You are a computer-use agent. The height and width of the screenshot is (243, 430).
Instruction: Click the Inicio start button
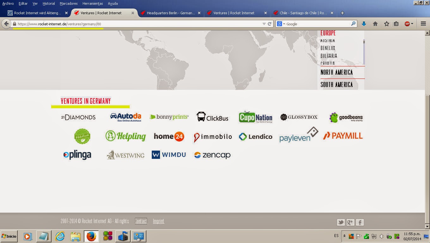coord(9,236)
